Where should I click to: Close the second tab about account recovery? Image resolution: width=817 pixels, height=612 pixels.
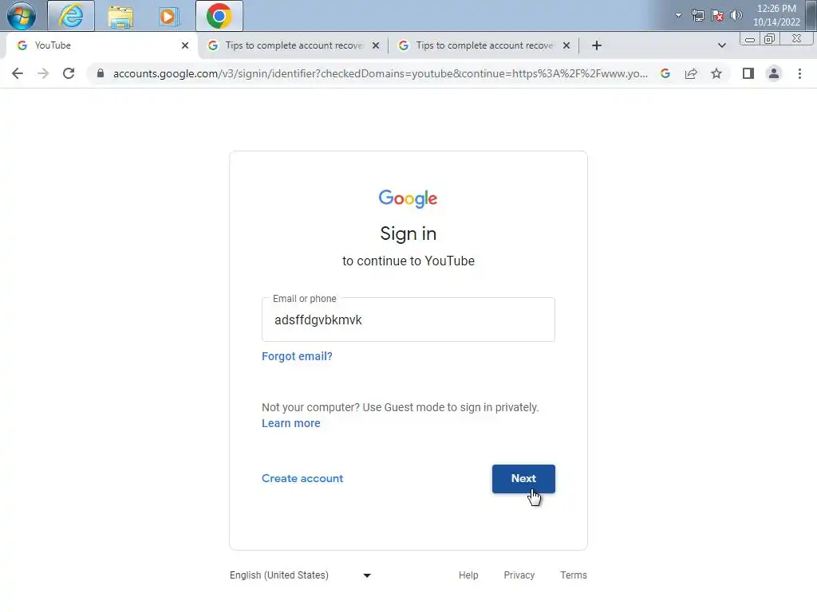(x=376, y=45)
